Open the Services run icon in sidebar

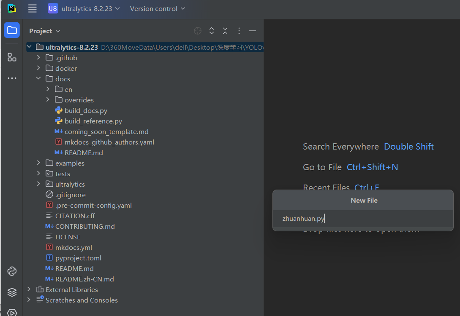(x=12, y=312)
